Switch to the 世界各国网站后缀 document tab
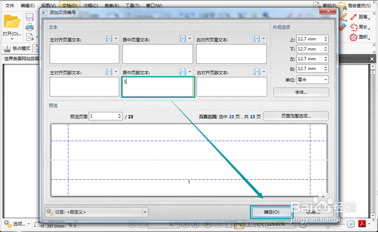378x232 pixels. 22,59
